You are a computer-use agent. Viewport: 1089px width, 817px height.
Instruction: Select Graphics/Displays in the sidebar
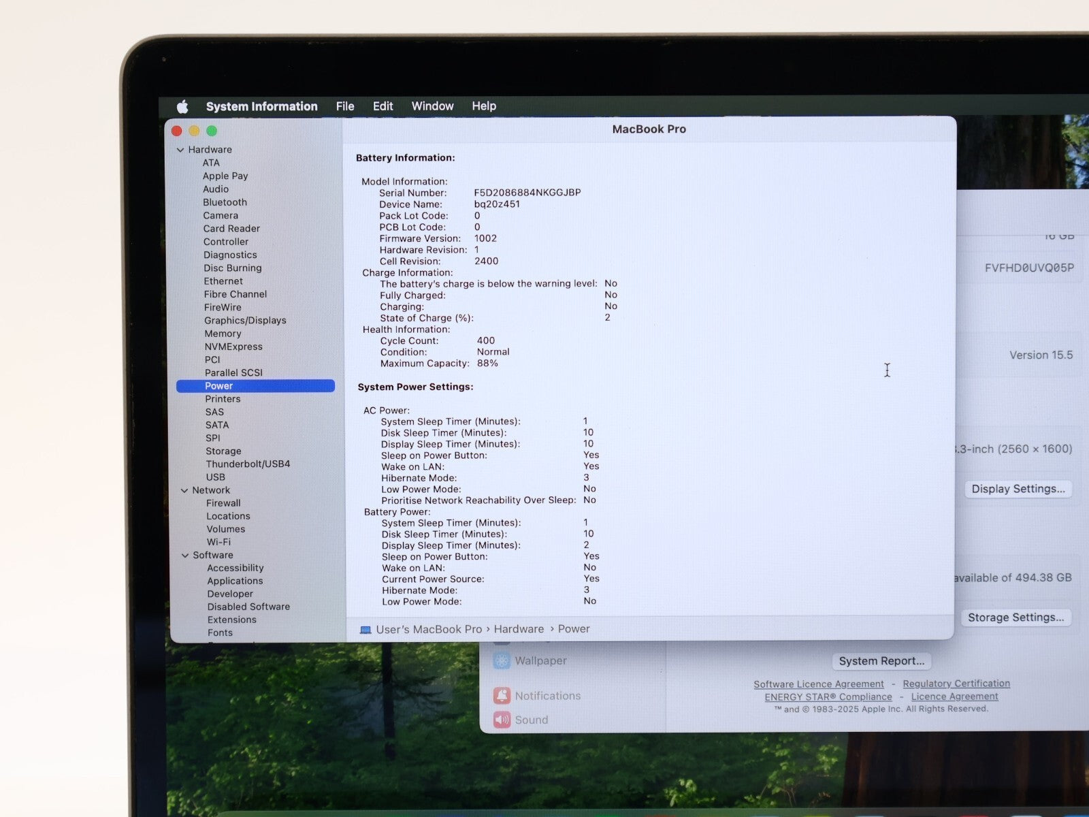245,321
